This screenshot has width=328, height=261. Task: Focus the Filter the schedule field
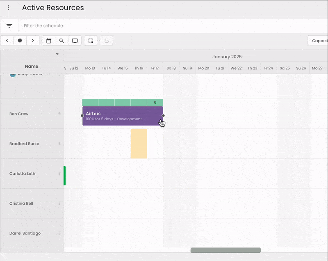173,26
